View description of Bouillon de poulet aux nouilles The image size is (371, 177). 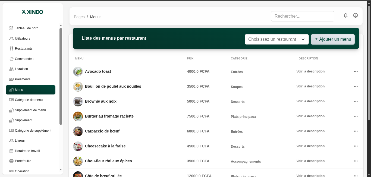coord(310,86)
